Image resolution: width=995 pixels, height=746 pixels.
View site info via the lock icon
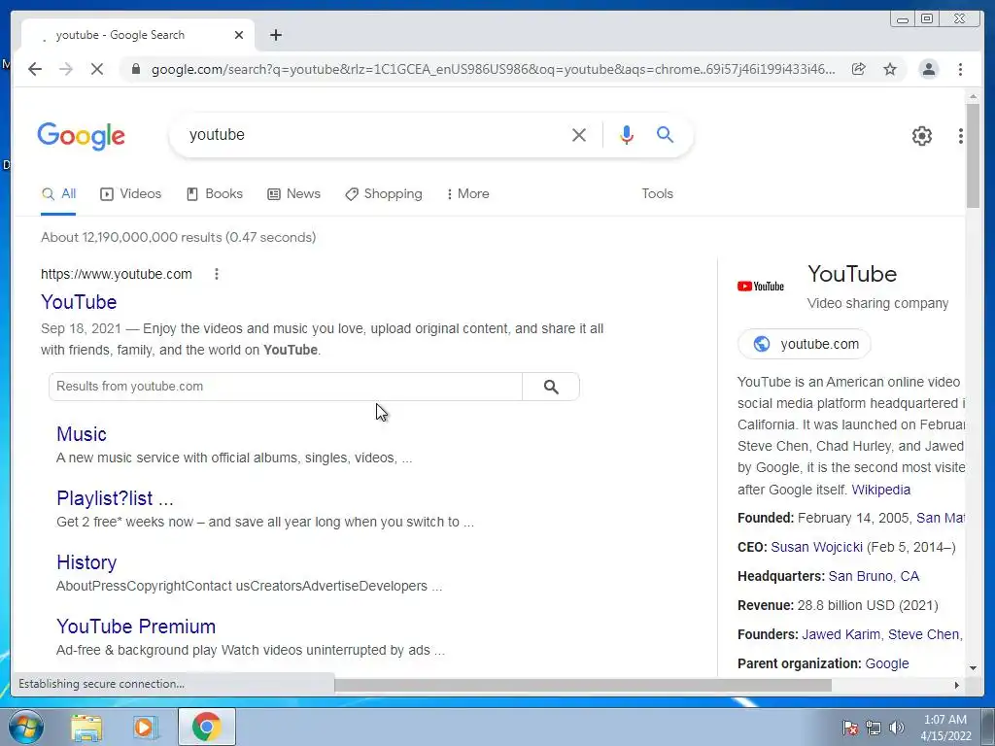pyautogui.click(x=135, y=69)
